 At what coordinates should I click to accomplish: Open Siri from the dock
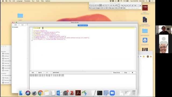point(28,93)
